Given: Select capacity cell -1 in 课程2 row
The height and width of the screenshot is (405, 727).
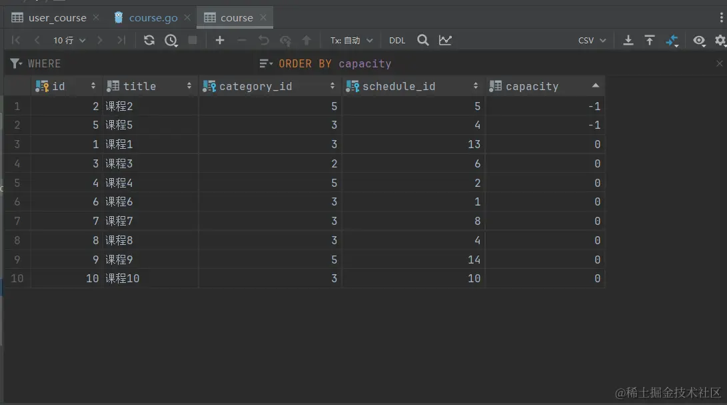Looking at the screenshot, I should coord(545,106).
